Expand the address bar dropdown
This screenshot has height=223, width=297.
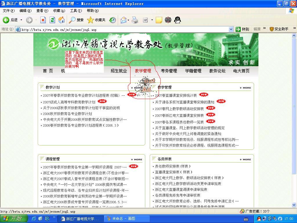point(231,29)
